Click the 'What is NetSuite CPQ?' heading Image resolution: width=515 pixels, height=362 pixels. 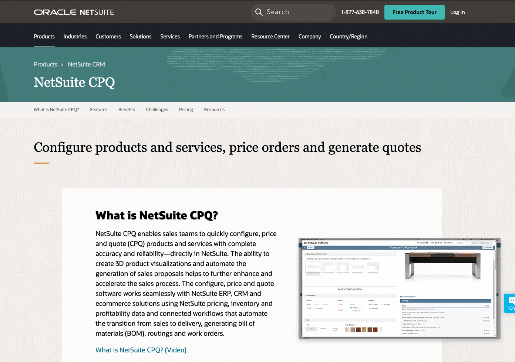click(156, 215)
